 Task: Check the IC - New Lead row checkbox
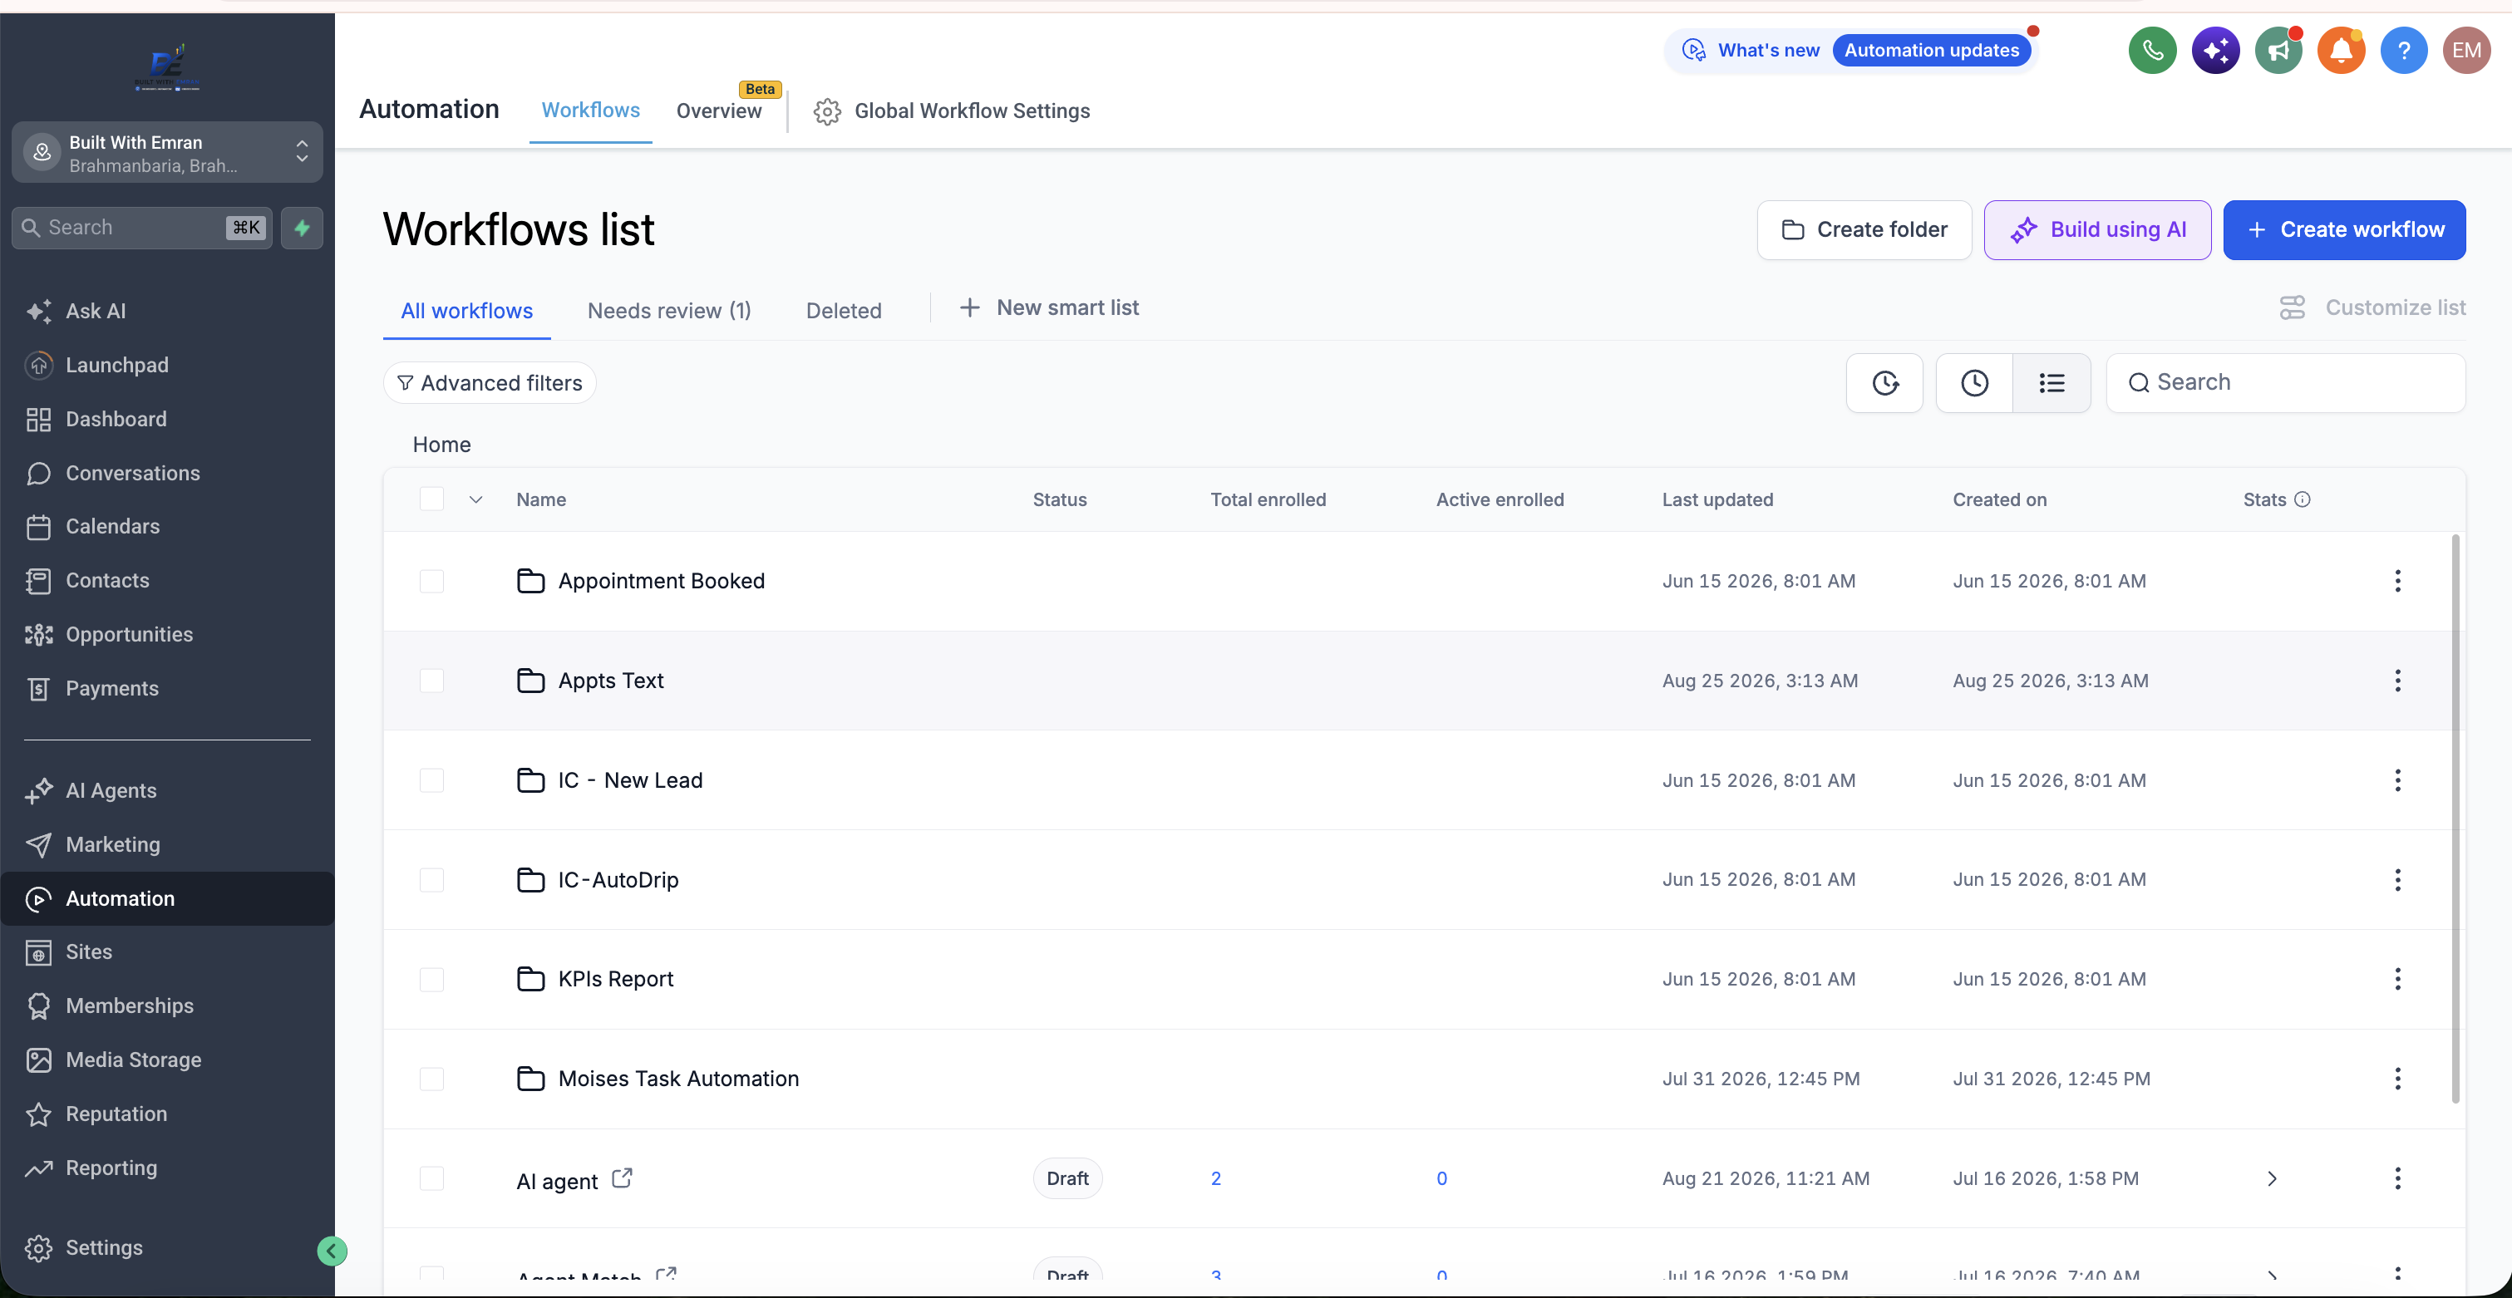432,780
